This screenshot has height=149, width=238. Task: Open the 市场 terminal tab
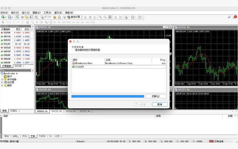click(x=25, y=136)
